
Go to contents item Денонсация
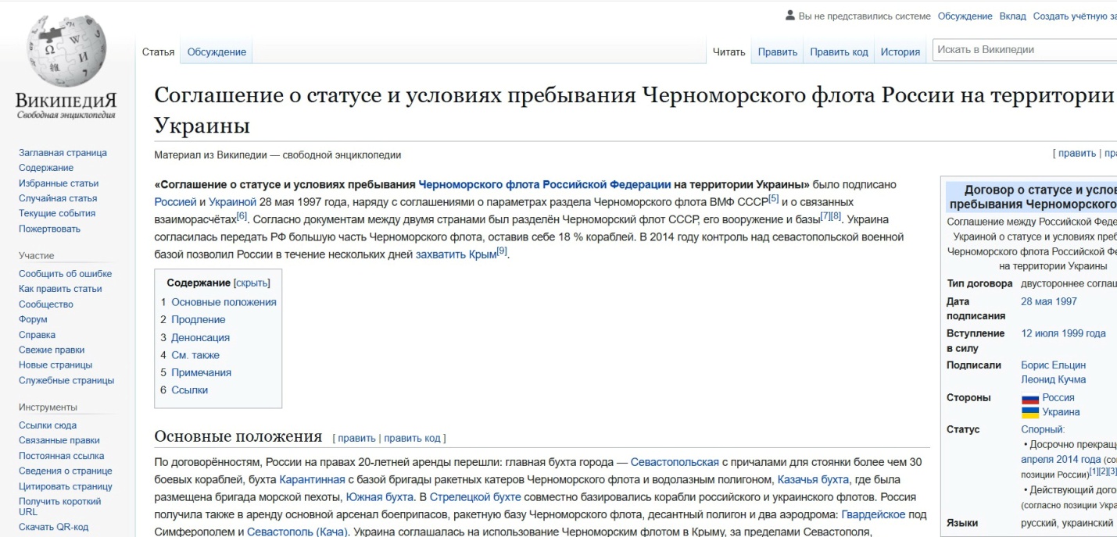[200, 337]
